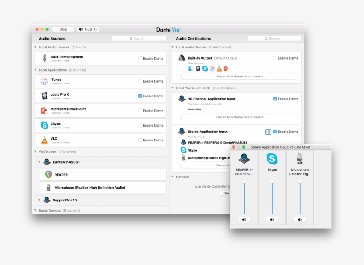
Task: Click the Built-in Output speaker icon
Action: (x=182, y=58)
